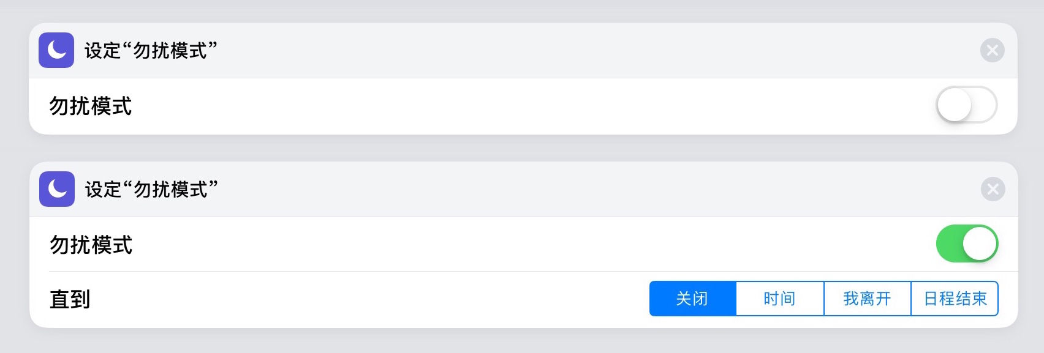This screenshot has height=353, width=1044.
Task: Click the gray header bar of the second action
Action: [x=551, y=190]
